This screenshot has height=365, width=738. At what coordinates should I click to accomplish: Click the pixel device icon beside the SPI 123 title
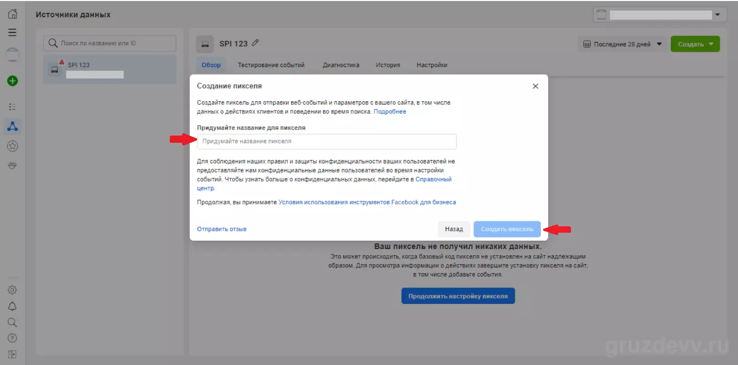(x=205, y=44)
